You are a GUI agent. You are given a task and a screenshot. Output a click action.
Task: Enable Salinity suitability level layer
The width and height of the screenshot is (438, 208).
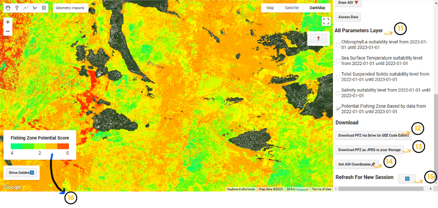click(x=338, y=93)
